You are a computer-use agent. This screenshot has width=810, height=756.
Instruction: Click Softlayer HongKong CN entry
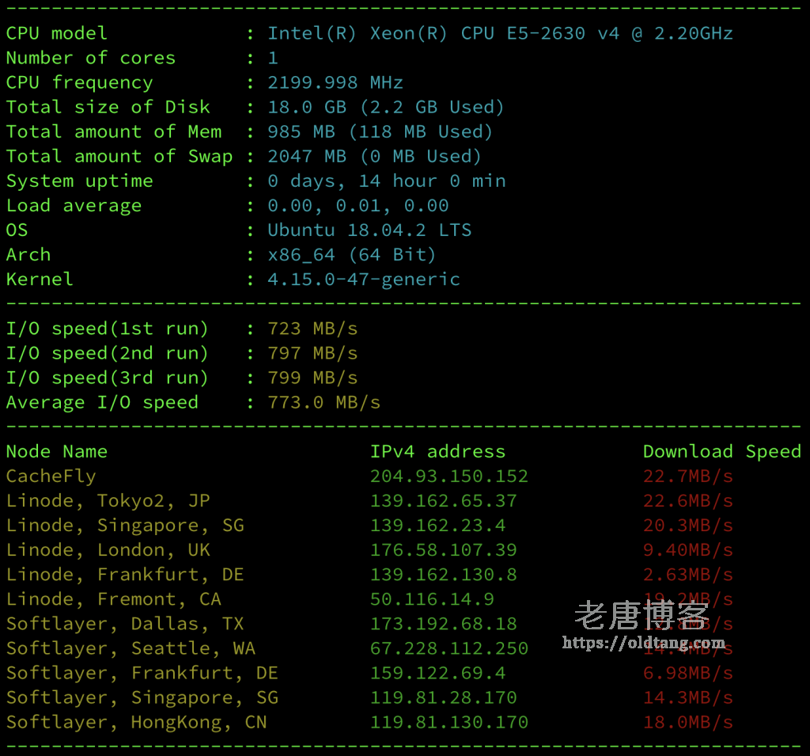[136, 723]
